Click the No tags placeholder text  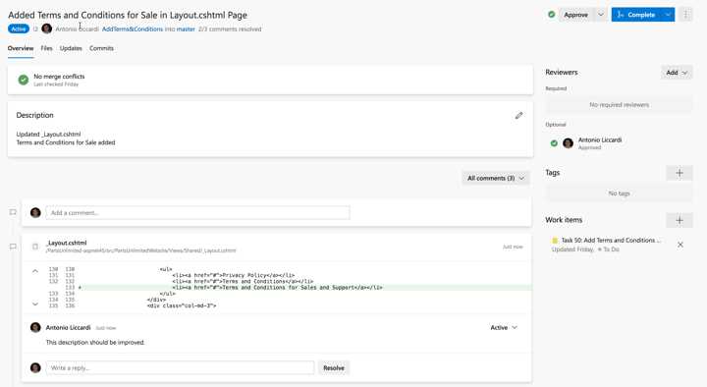coord(619,193)
